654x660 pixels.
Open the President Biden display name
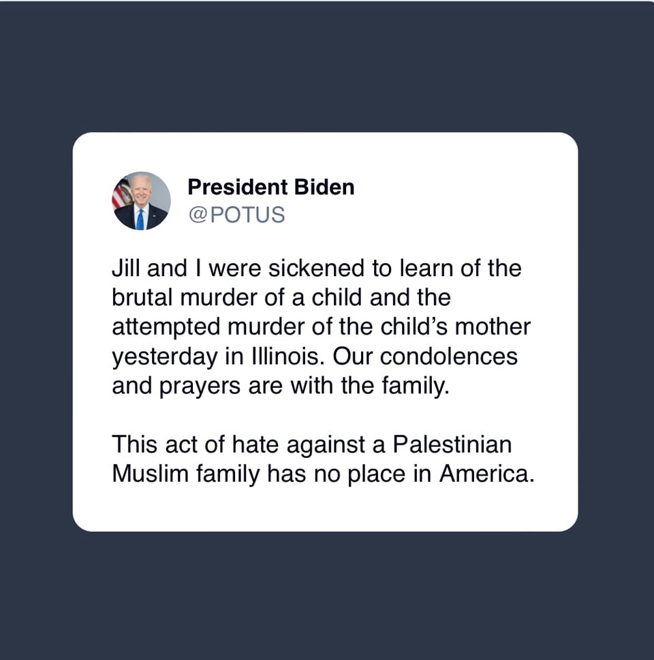click(270, 187)
